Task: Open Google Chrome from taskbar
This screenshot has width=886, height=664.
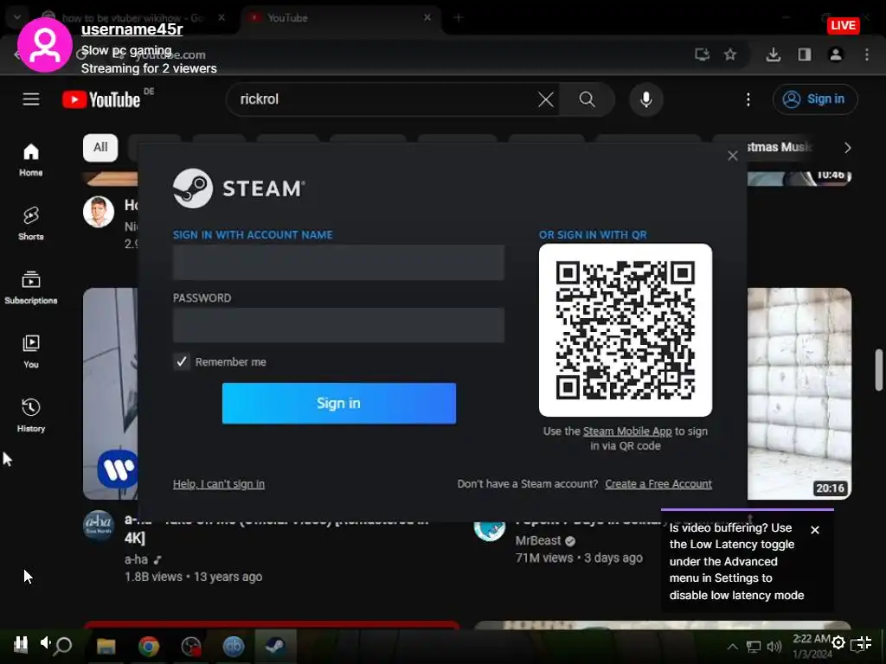Action: click(x=149, y=645)
